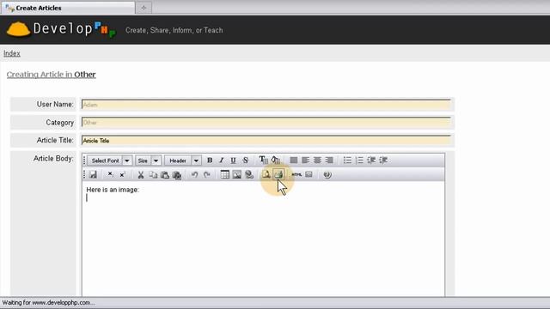Open the text forecolor picker
This screenshot has height=309, width=550.
click(x=264, y=161)
